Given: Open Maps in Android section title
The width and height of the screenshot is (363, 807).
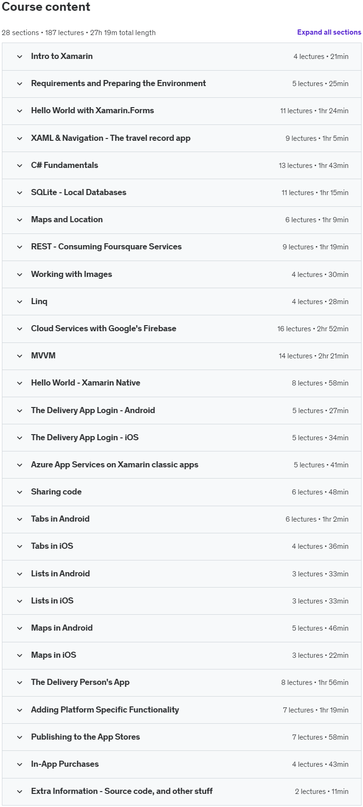Looking at the screenshot, I should click(x=62, y=628).
